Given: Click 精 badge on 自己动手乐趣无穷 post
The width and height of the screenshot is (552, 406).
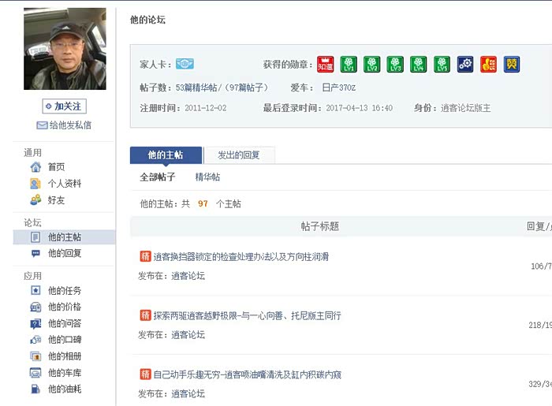Looking at the screenshot, I should coord(145,374).
